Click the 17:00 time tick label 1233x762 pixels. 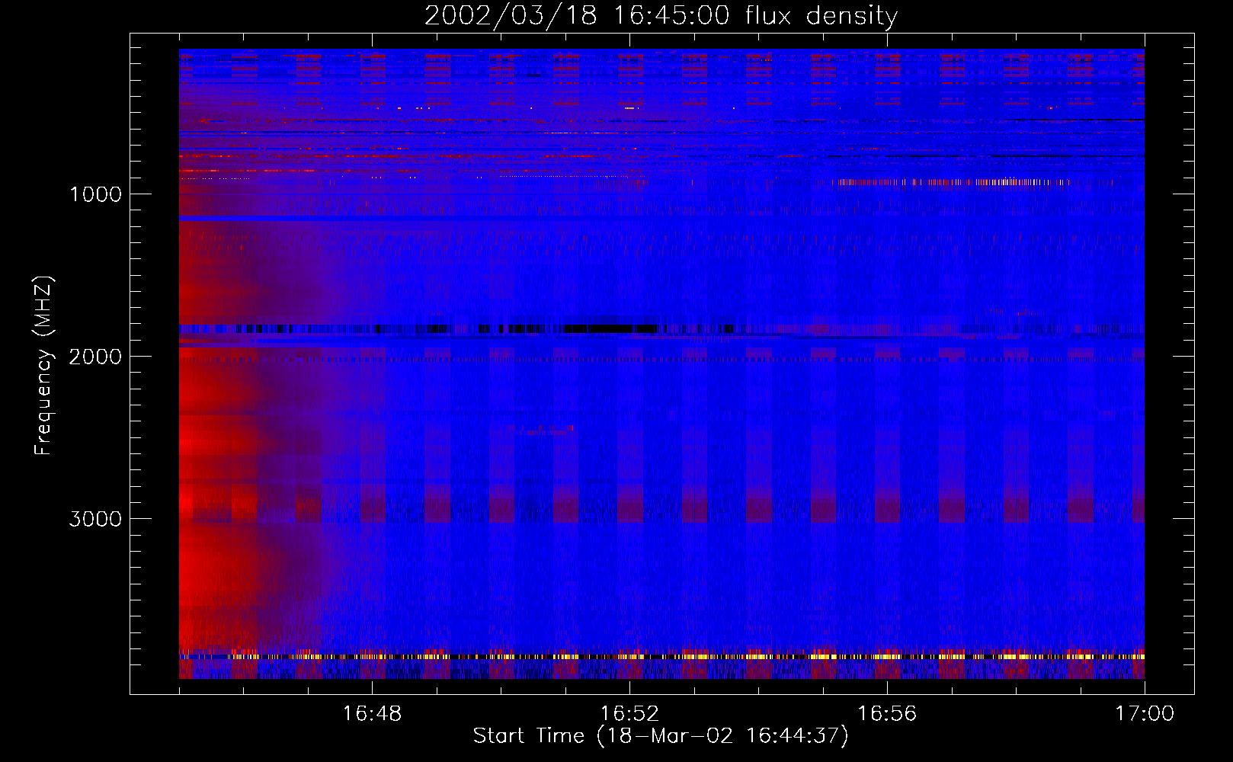point(1145,714)
